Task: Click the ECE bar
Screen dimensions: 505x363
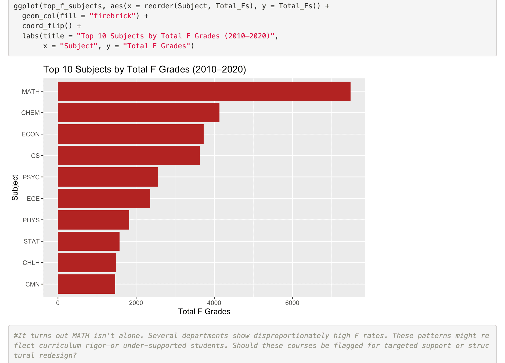Action: pyautogui.click(x=103, y=198)
